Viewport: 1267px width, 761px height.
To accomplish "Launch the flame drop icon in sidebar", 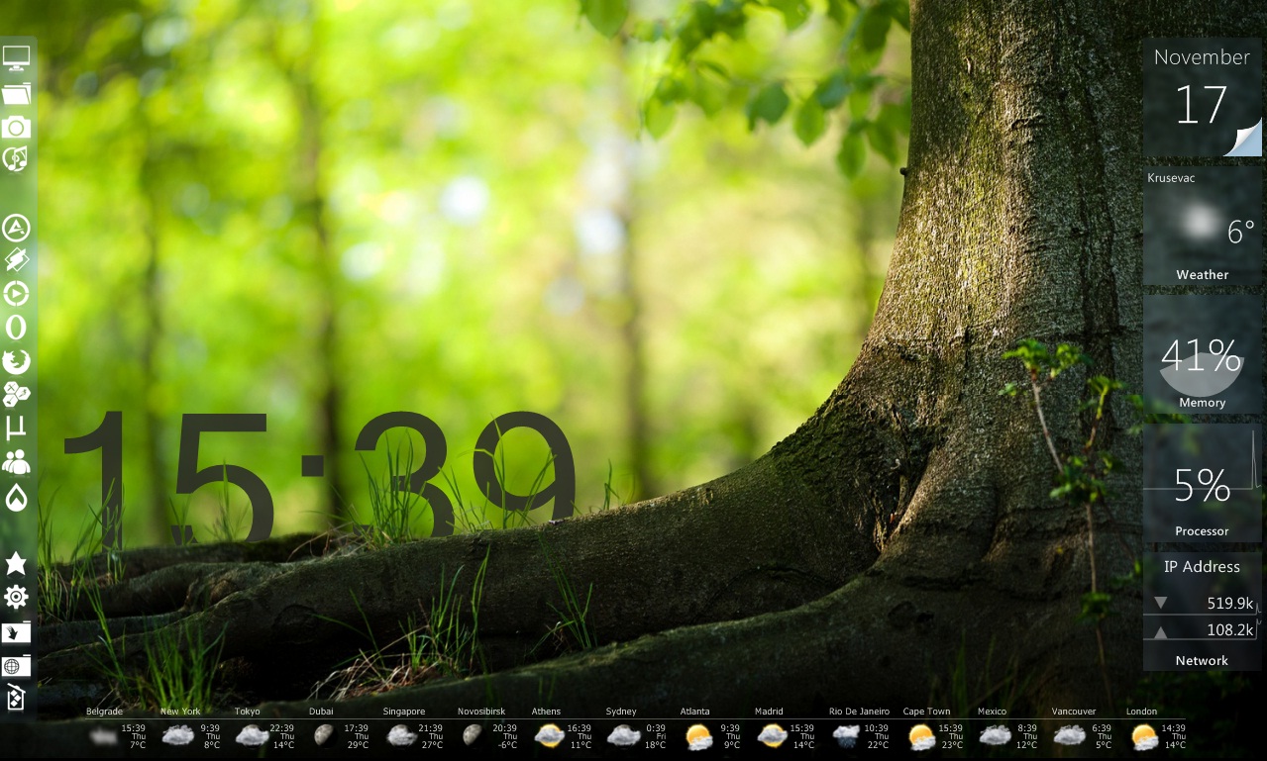I will click(16, 498).
